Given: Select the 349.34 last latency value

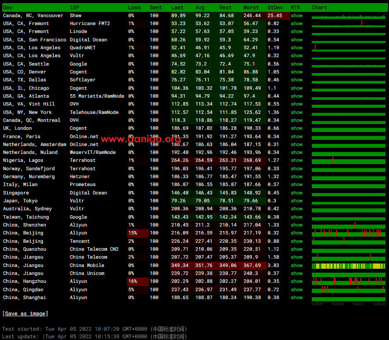Looking at the screenshot, I should (x=180, y=265).
